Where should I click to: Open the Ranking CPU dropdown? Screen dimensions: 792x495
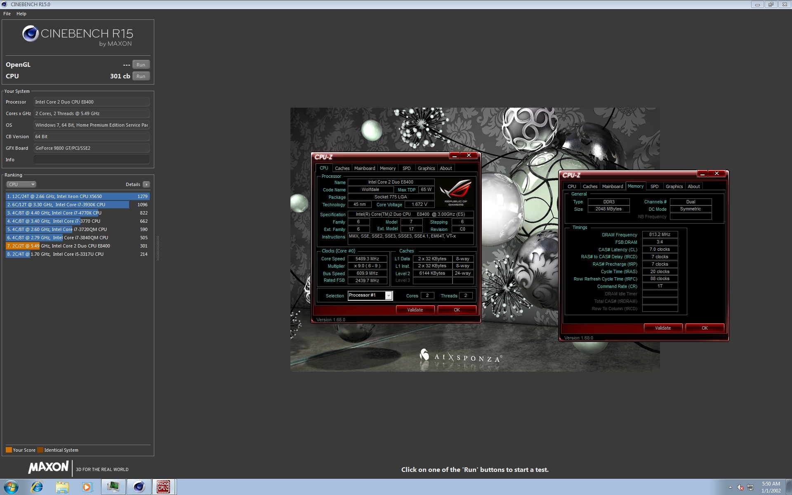pyautogui.click(x=21, y=184)
